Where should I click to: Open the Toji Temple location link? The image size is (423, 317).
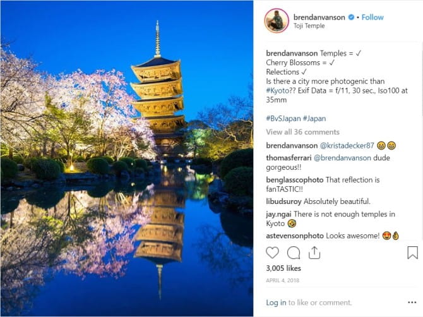pyautogui.click(x=309, y=26)
